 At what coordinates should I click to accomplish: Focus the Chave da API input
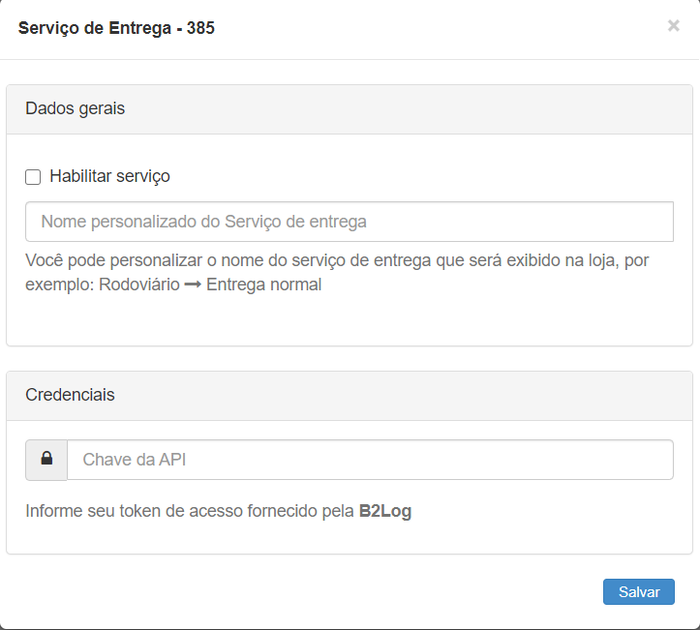[x=369, y=460]
